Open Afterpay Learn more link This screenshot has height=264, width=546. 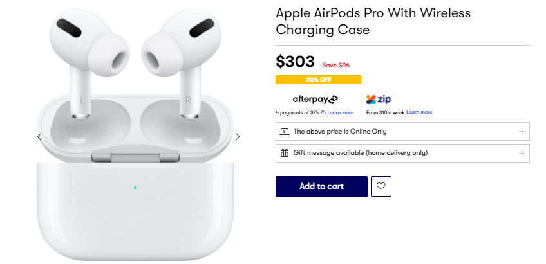coord(340,113)
